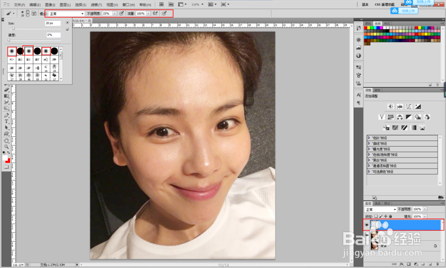This screenshot has width=446, height=268.
Task: Open the 色板 swatches tab
Action: point(377,24)
